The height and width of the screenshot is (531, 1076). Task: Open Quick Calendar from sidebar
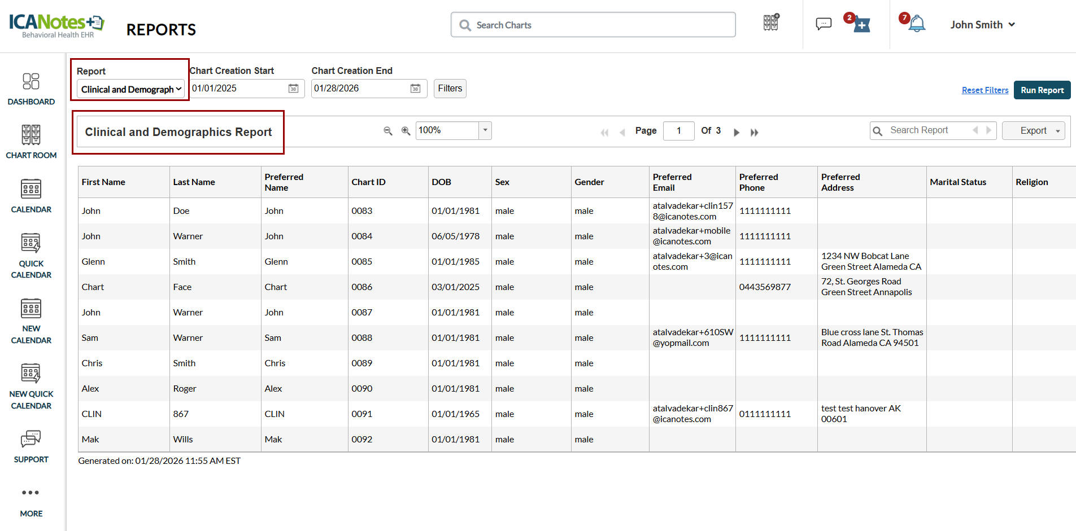[x=31, y=256]
